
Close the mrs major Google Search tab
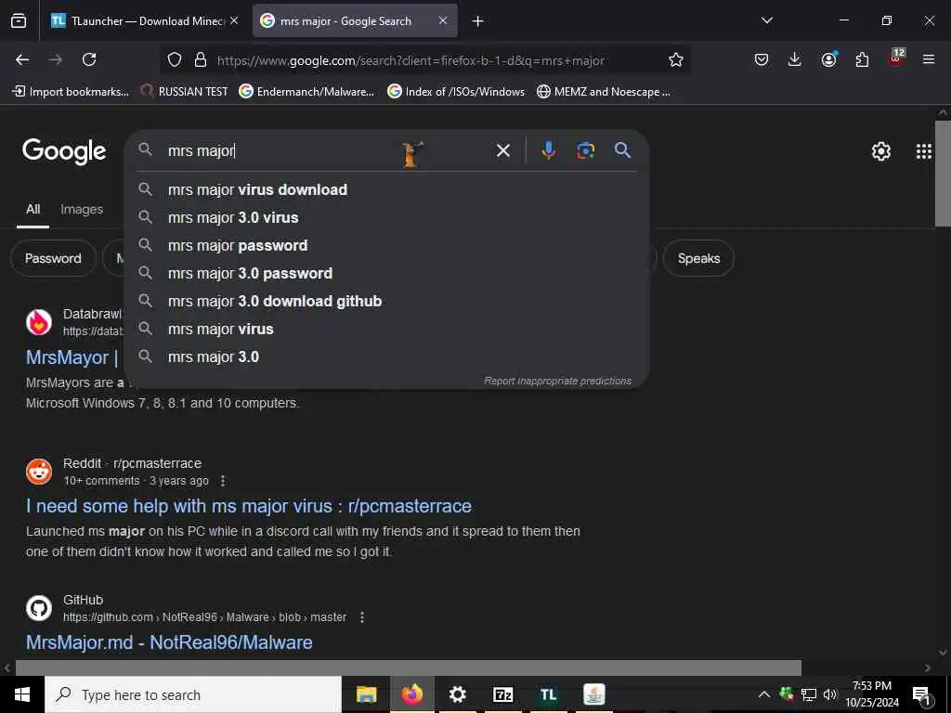(x=443, y=20)
